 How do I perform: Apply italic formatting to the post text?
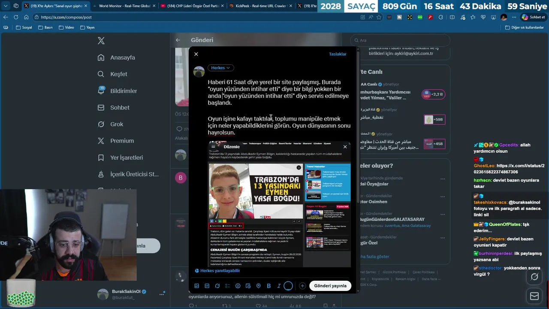[x=279, y=286]
